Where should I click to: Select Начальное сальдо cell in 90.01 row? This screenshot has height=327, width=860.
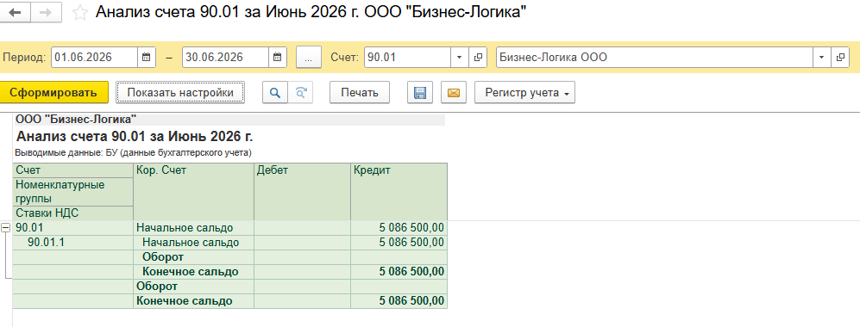tap(193, 227)
